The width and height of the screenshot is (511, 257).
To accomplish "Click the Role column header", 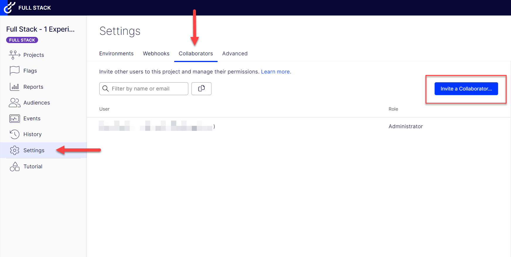I will tap(393, 109).
